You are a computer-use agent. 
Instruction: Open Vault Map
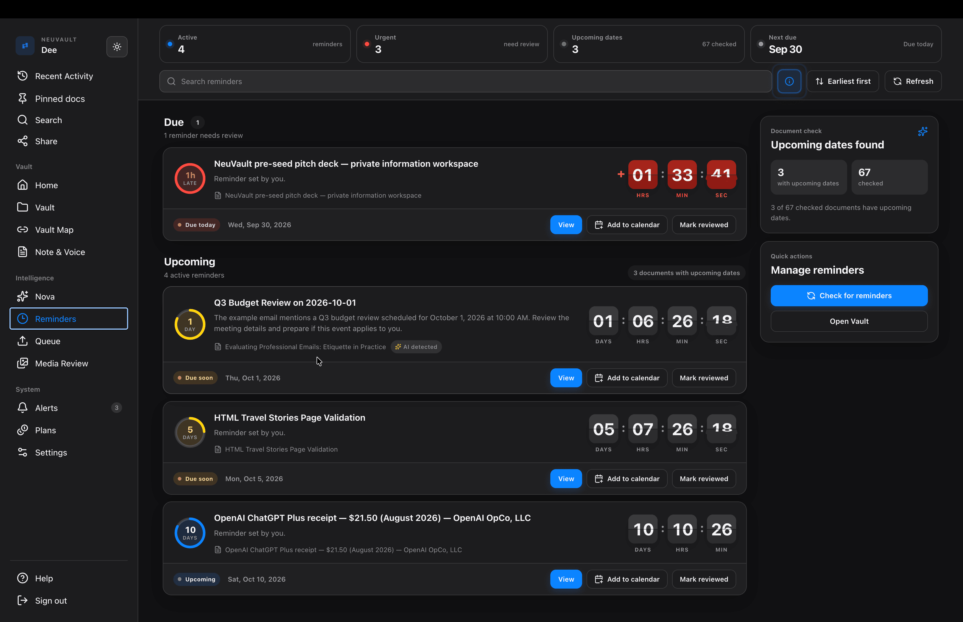click(69, 230)
